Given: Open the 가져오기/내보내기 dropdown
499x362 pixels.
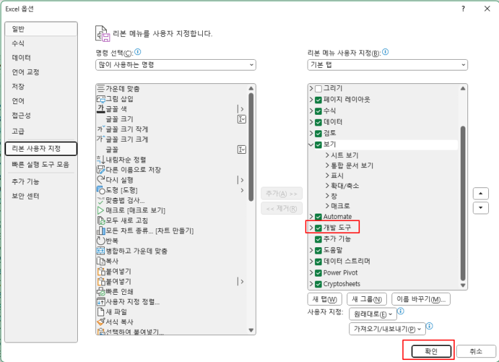Looking at the screenshot, I should tap(388, 329).
